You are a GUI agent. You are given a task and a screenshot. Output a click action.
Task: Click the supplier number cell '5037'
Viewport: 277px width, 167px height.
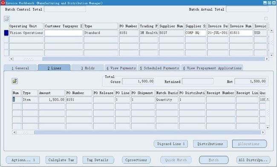[171, 33]
